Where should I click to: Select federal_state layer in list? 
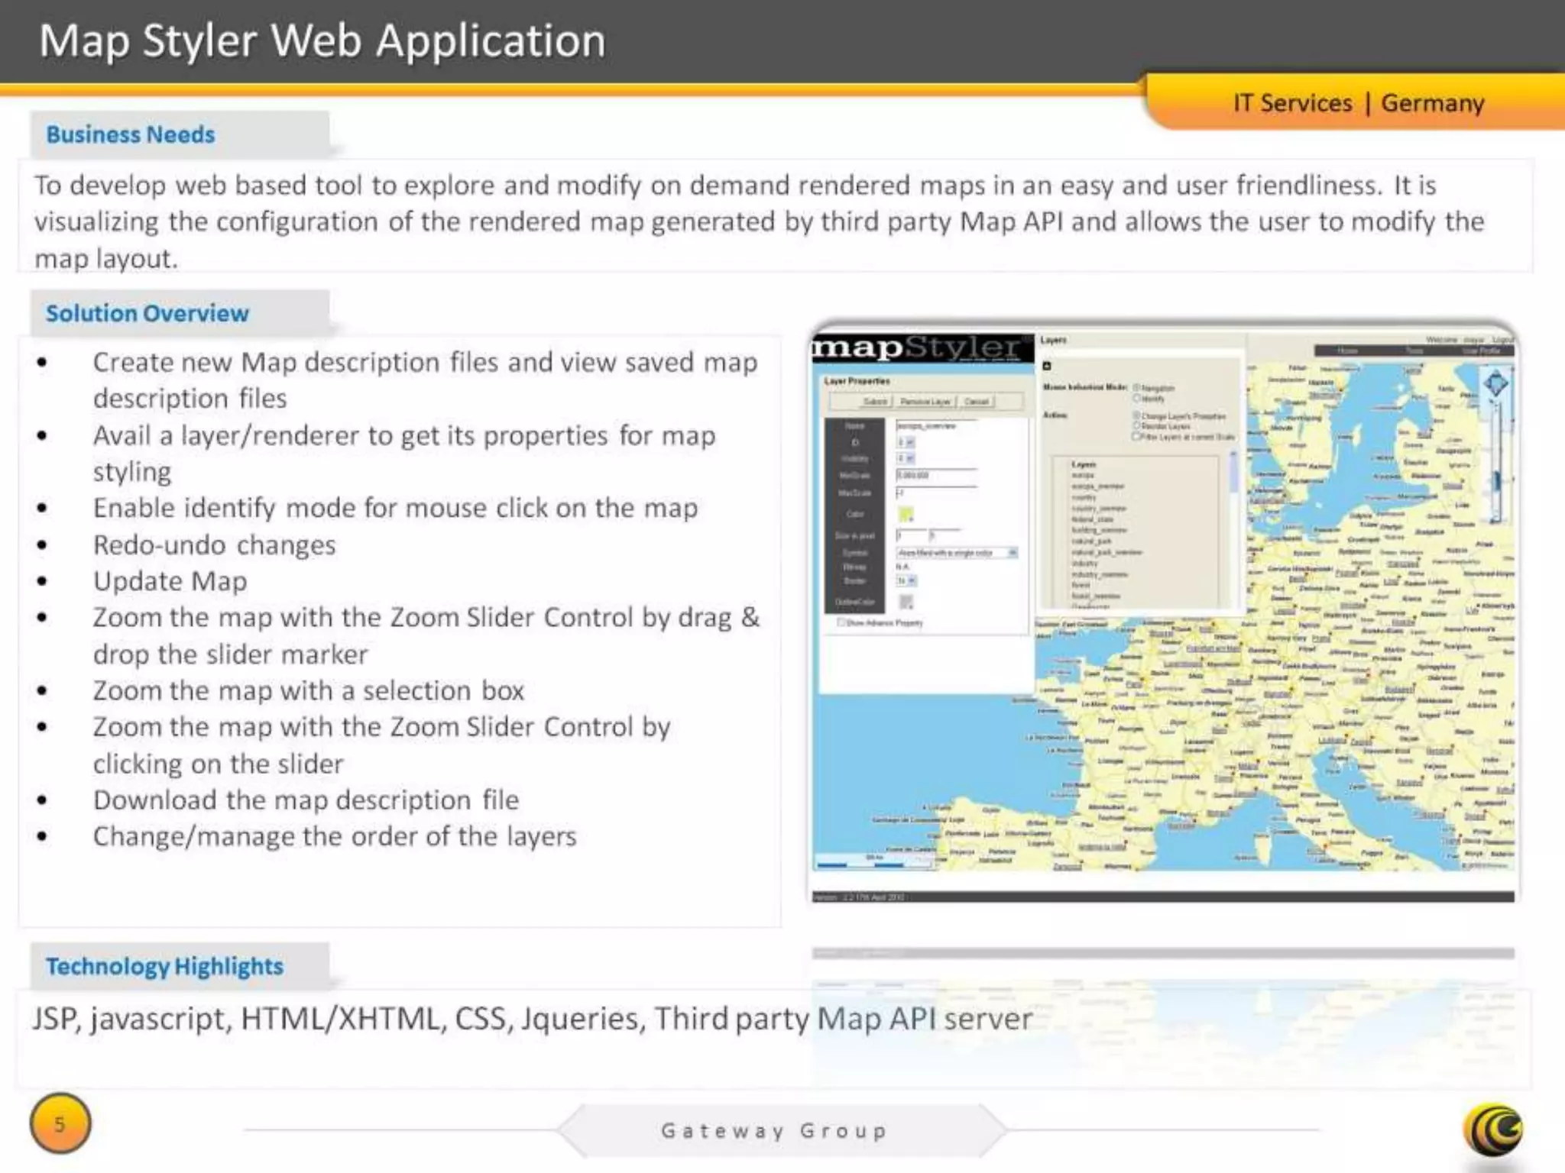pos(1093,519)
